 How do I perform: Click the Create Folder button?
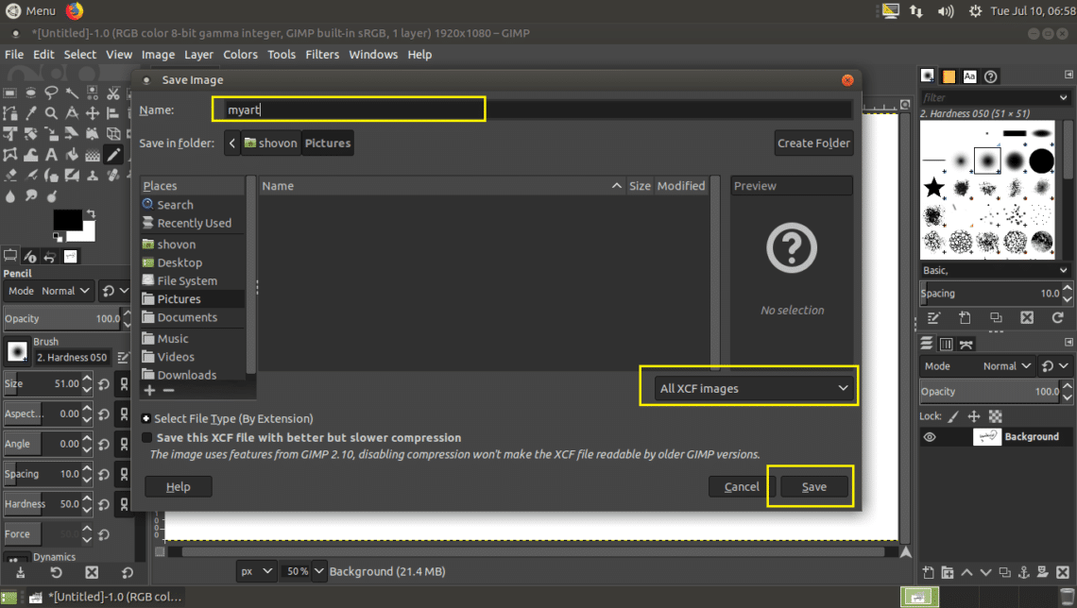coord(813,144)
